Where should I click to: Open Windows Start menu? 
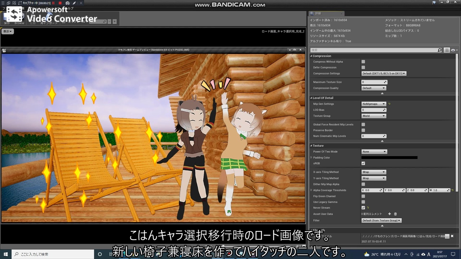(6, 254)
